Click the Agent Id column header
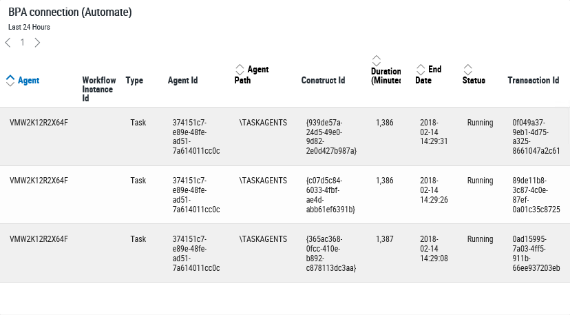Viewport: 570px width, 315px height. click(183, 81)
